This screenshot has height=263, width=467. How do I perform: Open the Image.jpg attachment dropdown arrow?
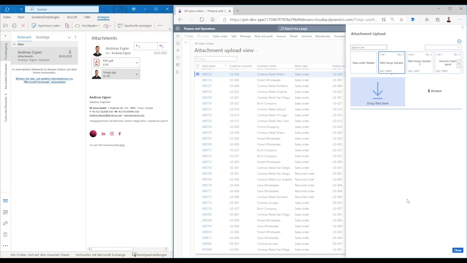137,74
